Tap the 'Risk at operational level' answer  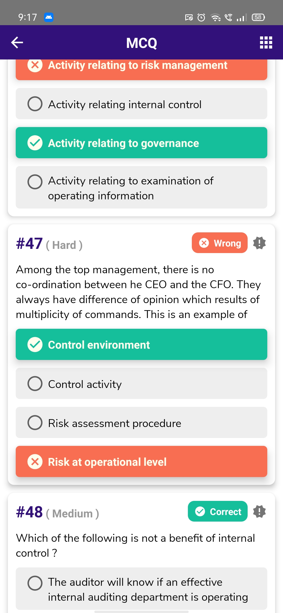click(141, 462)
